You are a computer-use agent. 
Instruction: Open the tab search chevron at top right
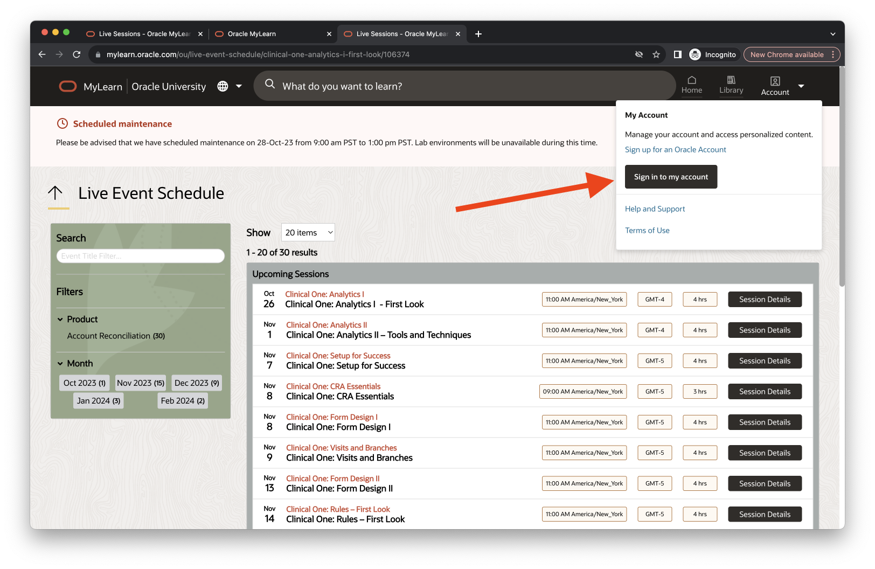[833, 34]
